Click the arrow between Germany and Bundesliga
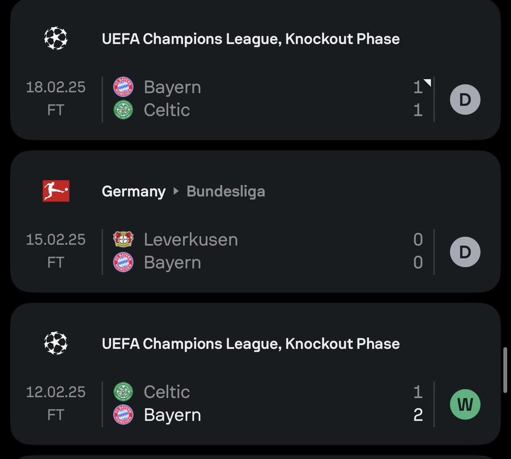The width and height of the screenshot is (511, 459). (x=176, y=191)
